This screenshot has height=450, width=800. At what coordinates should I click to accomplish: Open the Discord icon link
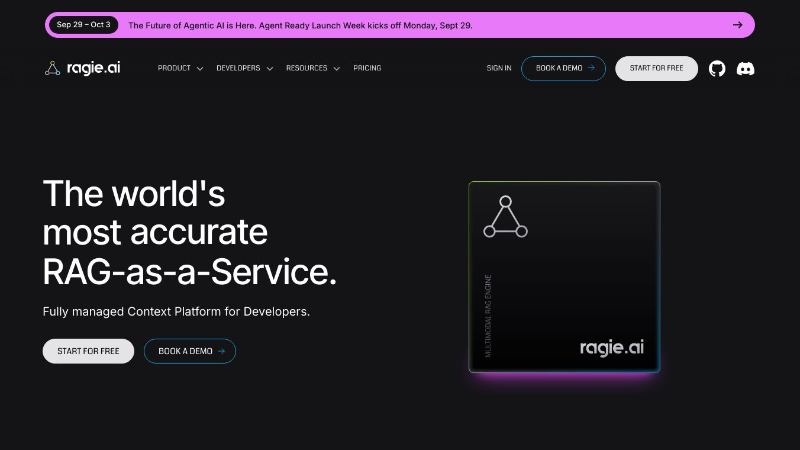(x=746, y=69)
